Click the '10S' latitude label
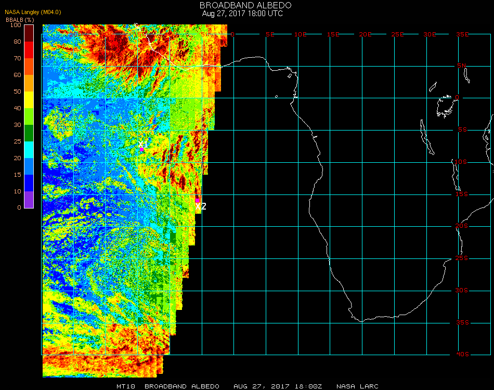The image size is (494, 390). 460,162
